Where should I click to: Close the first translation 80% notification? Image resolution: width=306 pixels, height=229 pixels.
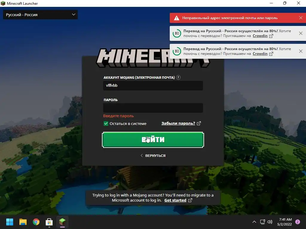pos(301,33)
